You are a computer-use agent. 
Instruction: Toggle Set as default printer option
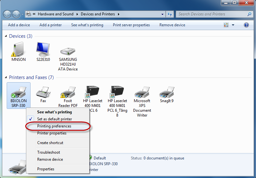point(54,119)
